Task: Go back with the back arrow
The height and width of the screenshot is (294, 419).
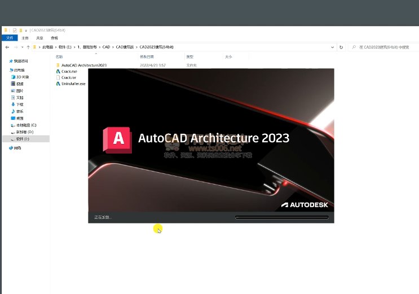Action: tap(7, 47)
